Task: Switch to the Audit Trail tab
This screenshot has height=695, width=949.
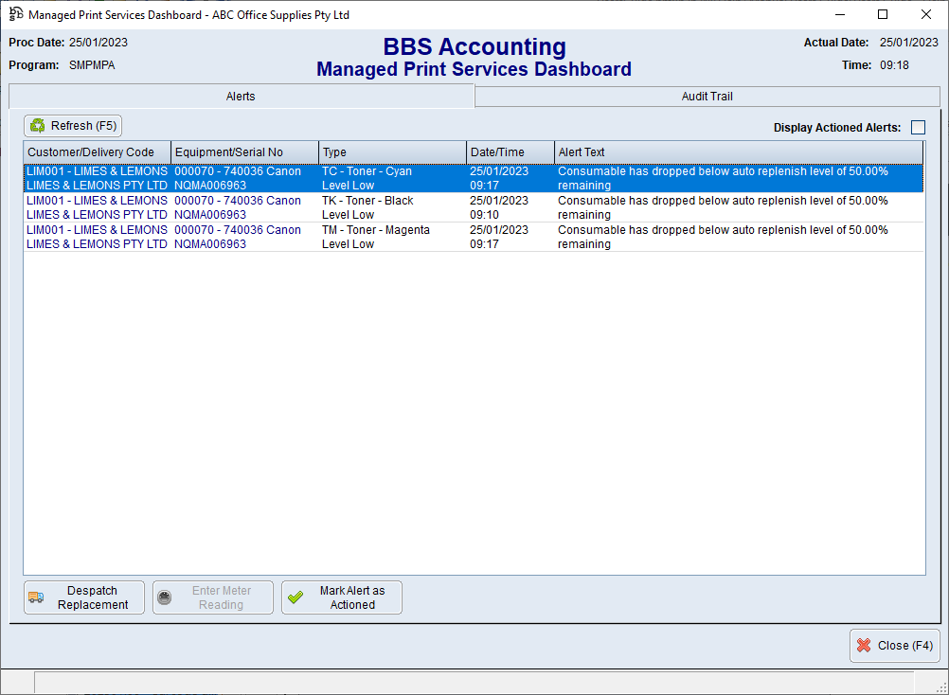Action: 707,97
